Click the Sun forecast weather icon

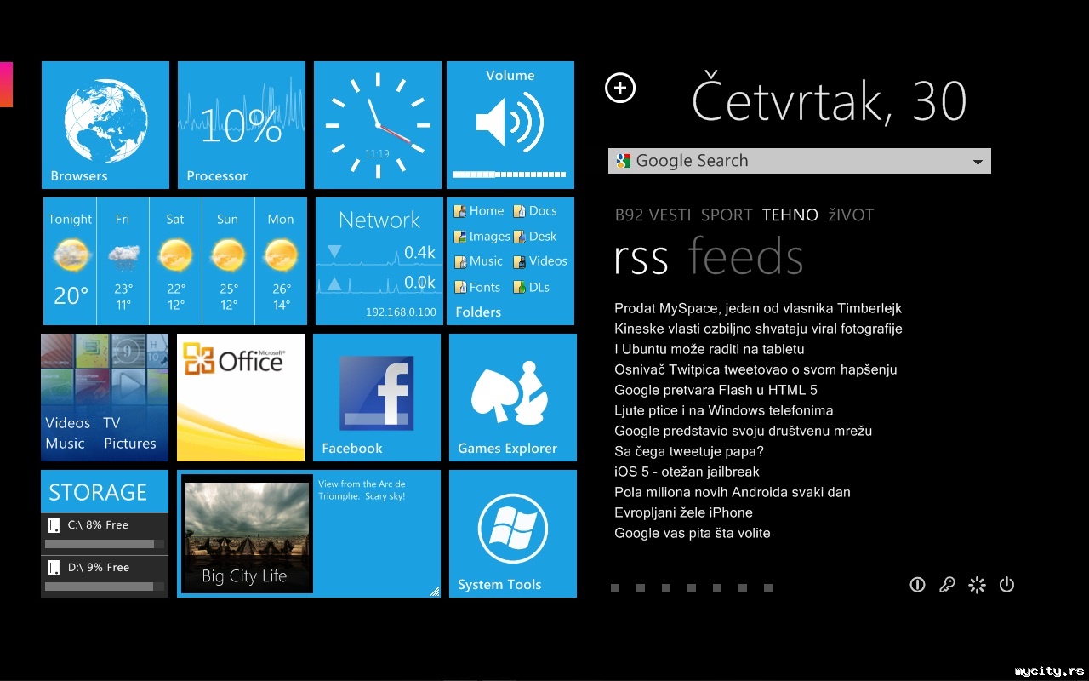click(228, 255)
